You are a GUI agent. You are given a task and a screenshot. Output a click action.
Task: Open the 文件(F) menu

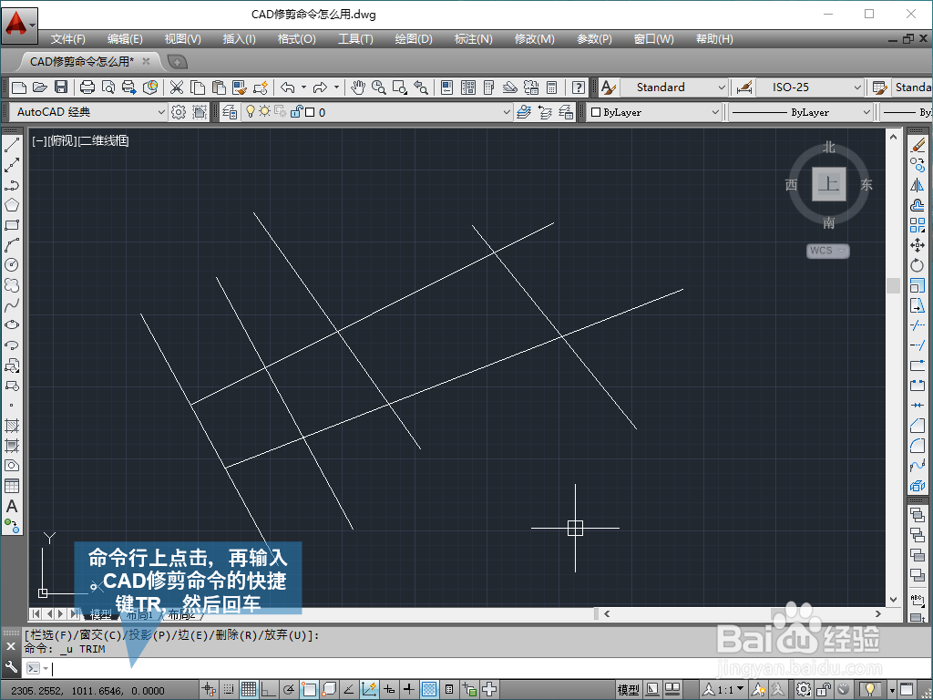point(67,38)
